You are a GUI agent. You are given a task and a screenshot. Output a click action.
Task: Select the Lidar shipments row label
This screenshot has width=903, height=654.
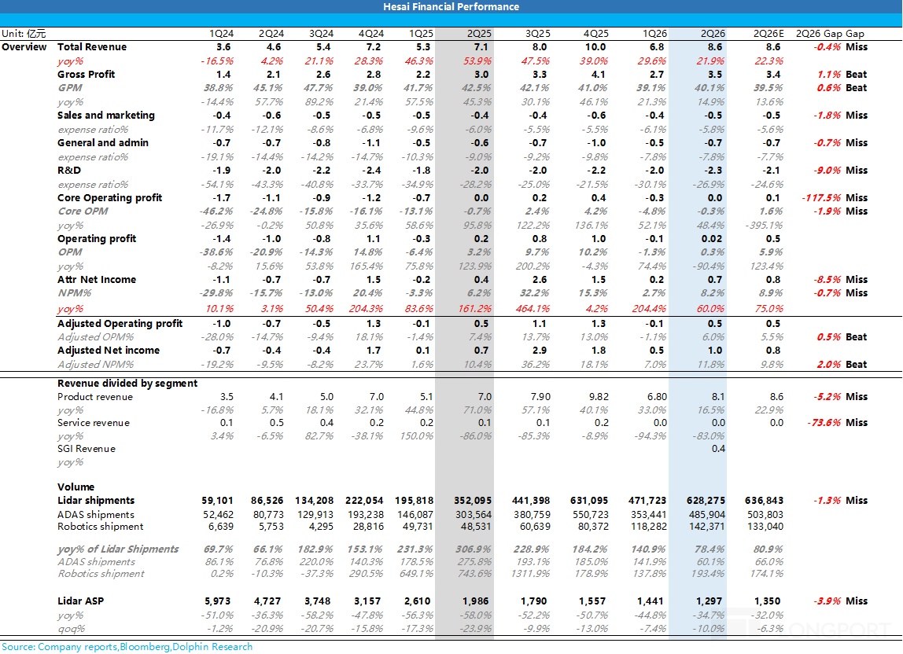[96, 501]
